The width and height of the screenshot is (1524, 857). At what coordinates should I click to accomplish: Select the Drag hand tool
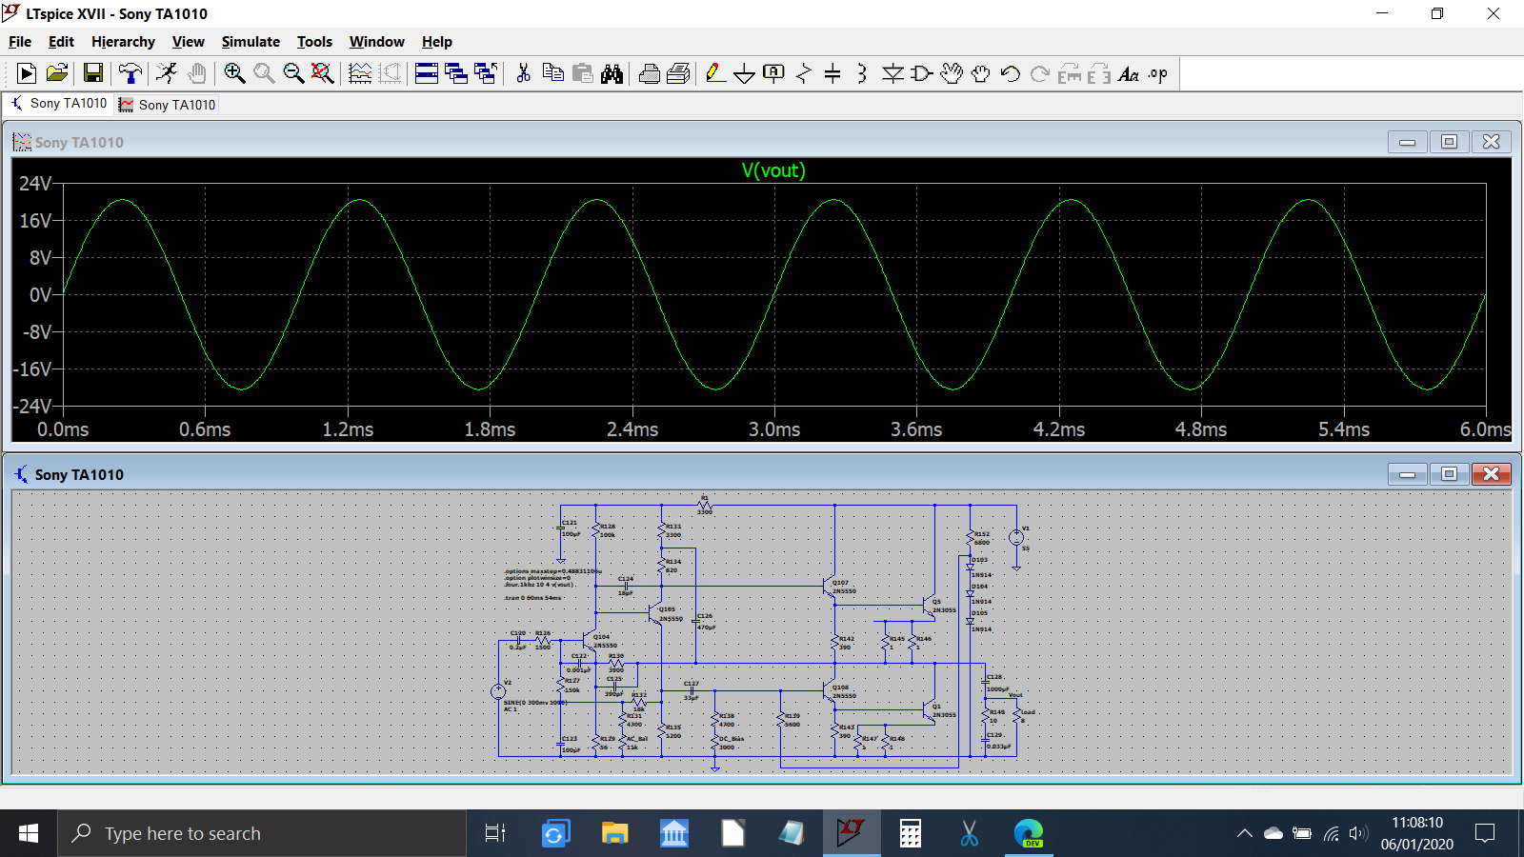(981, 73)
